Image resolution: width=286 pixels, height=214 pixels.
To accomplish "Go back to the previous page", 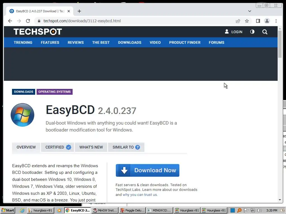I will click(x=10, y=21).
